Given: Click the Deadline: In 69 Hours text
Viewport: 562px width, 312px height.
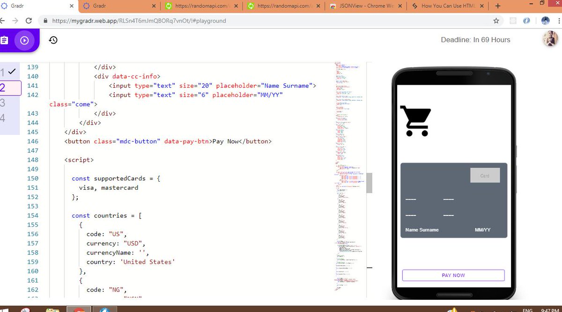Looking at the screenshot, I should tap(475, 40).
